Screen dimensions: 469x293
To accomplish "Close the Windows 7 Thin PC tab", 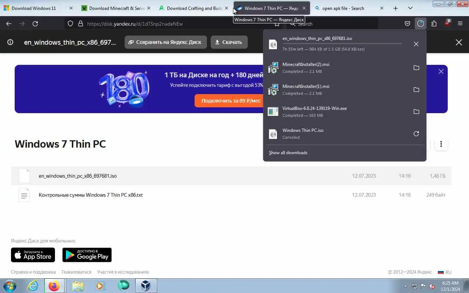I will click(x=304, y=8).
